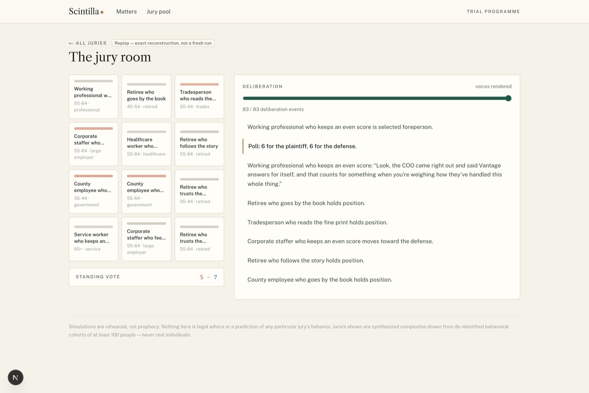The height and width of the screenshot is (393, 589).
Task: Click the Corporate staffer moves toward defense line
Action: pos(340,241)
